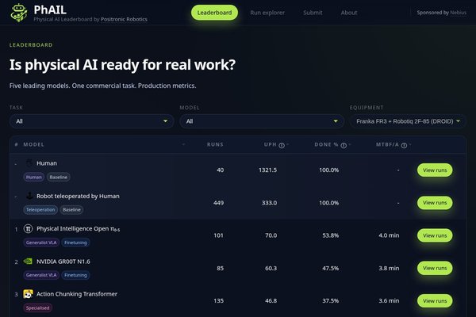Image resolution: width=476 pixels, height=317 pixels.
Task: Click the MTBF/A value 3.8 min
Action: [x=389, y=268]
